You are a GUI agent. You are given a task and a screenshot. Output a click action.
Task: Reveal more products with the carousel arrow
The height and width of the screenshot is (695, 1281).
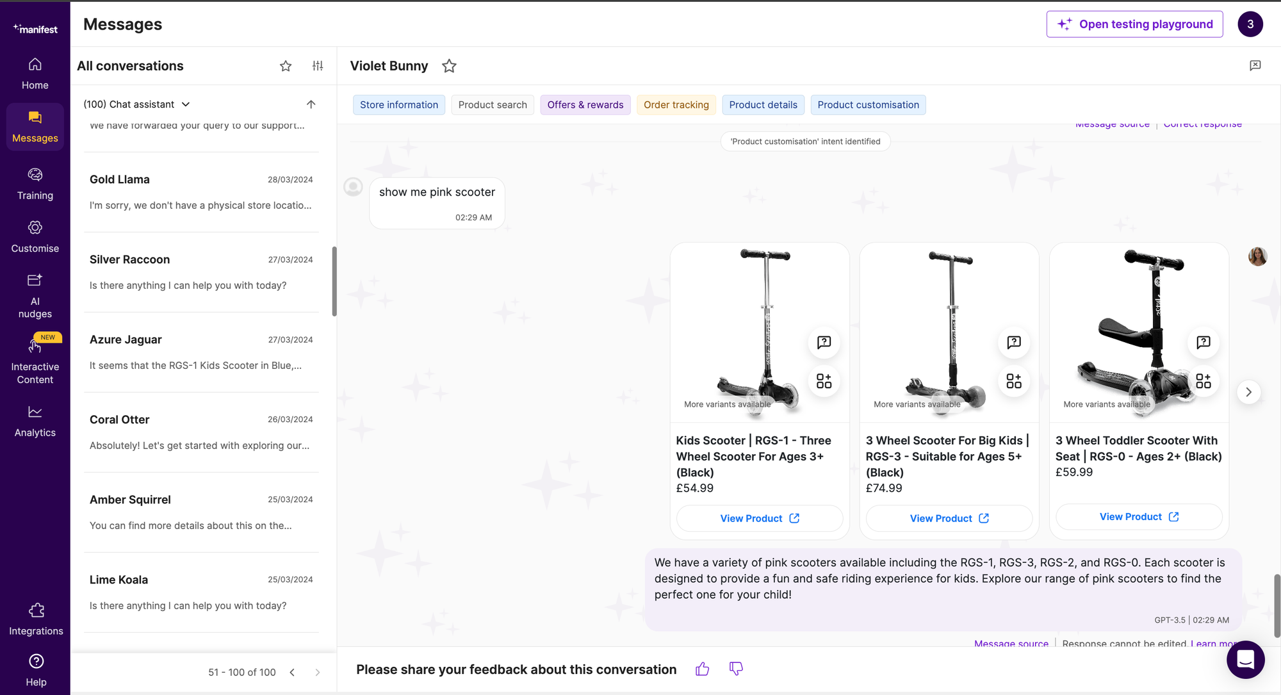(x=1248, y=391)
